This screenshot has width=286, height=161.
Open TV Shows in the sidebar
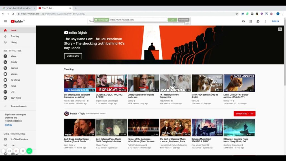pyautogui.click(x=18, y=80)
